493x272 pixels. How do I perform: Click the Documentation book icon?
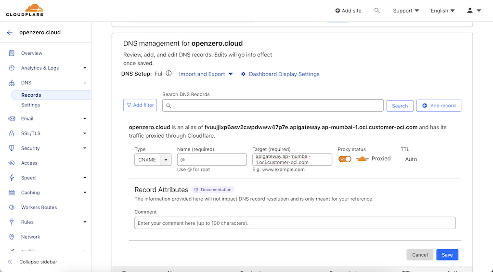click(x=196, y=190)
